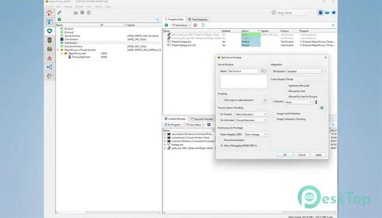382x218 pixels.
Task: Click the Collection order stepper arrows
Action: pyautogui.click(x=316, y=102)
